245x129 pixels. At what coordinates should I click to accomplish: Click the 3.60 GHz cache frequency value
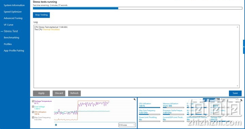(x=167, y=113)
